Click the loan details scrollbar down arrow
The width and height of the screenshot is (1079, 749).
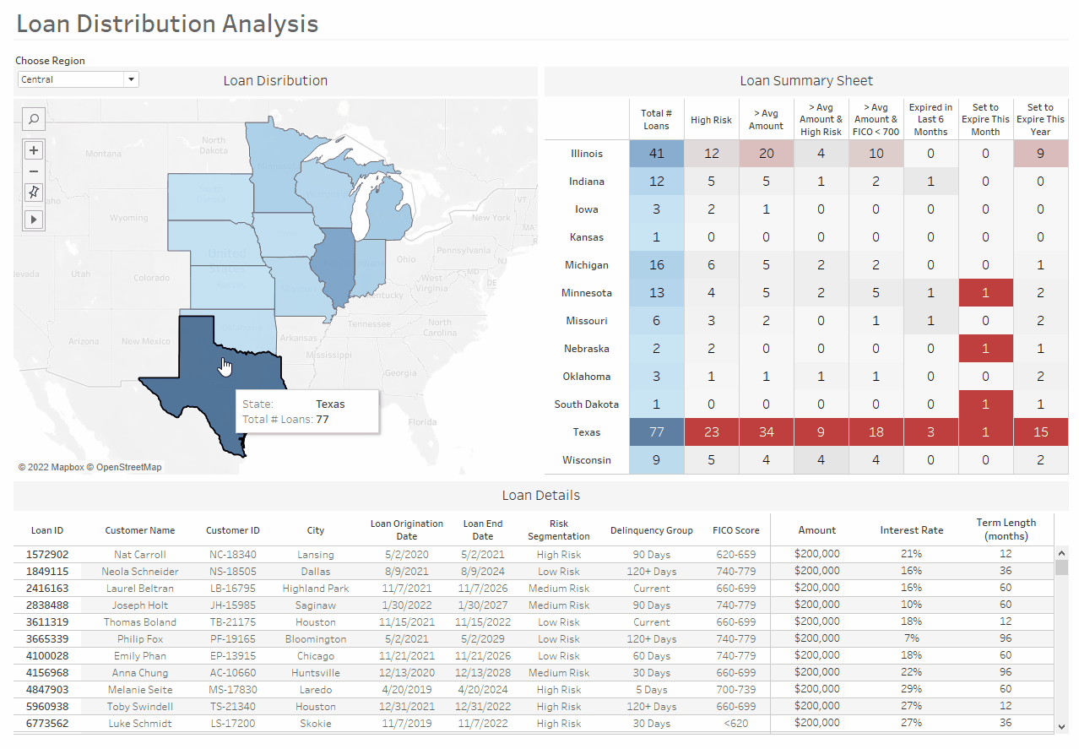pyautogui.click(x=1062, y=726)
